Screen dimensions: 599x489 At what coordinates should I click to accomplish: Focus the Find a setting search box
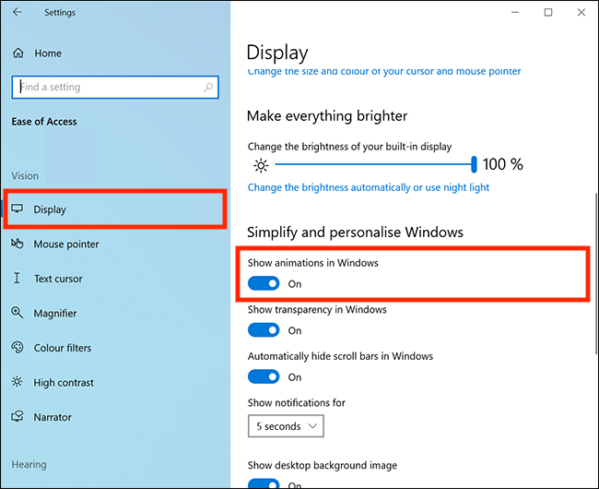(115, 87)
